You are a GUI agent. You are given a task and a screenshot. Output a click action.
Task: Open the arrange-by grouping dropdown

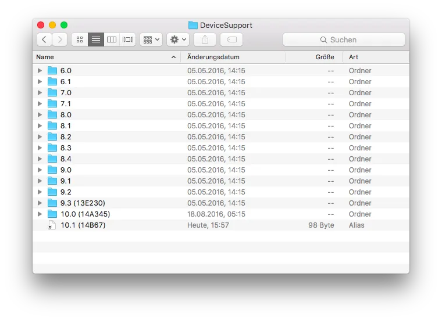(151, 39)
